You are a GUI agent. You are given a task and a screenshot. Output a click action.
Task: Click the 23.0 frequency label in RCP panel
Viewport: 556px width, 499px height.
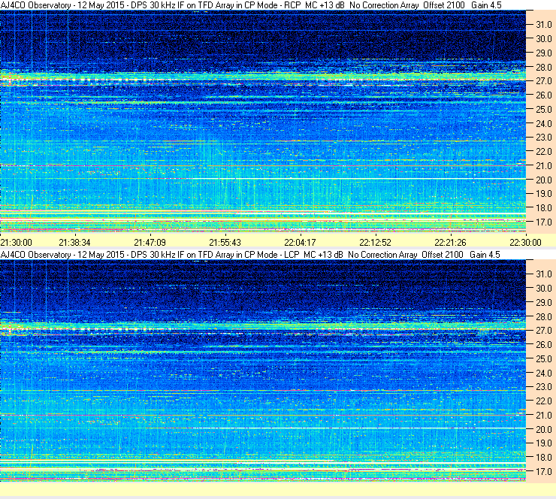[x=543, y=138]
